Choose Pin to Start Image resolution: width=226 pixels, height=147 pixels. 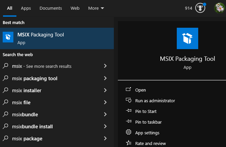[x=146, y=111]
